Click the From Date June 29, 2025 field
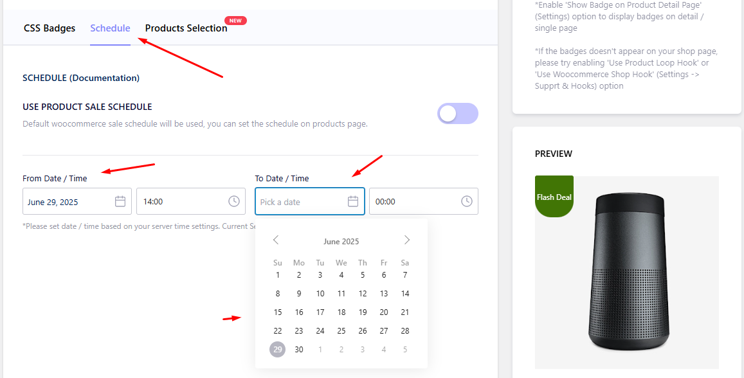The image size is (744, 378). click(x=77, y=202)
